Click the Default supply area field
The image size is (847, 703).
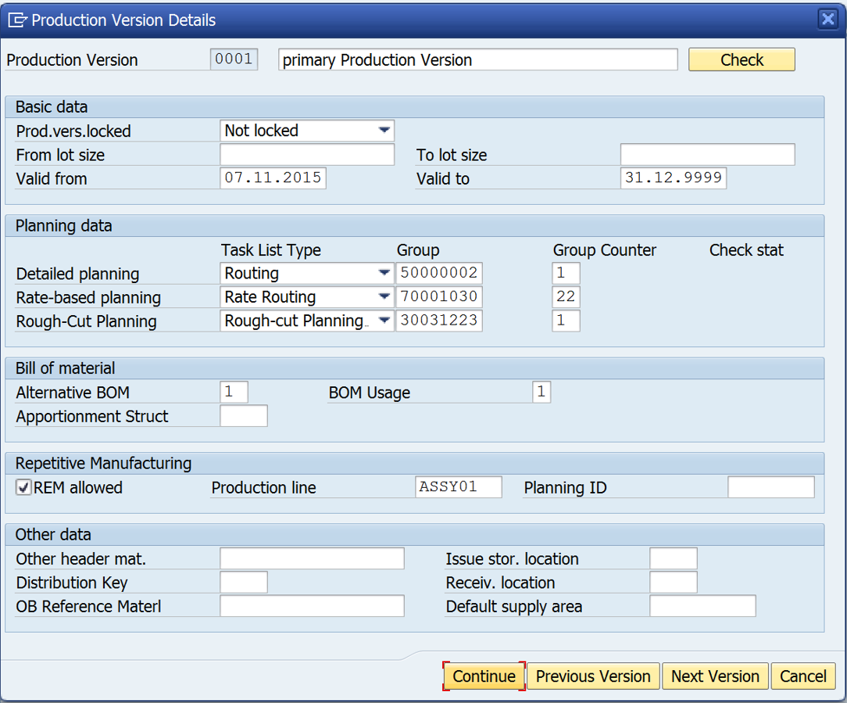702,605
